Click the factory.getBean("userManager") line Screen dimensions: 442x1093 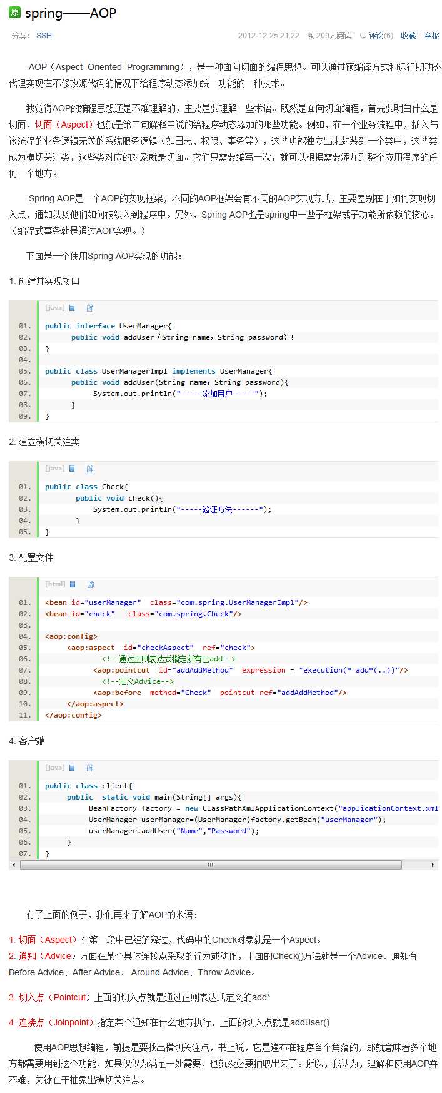pyautogui.click(x=238, y=820)
